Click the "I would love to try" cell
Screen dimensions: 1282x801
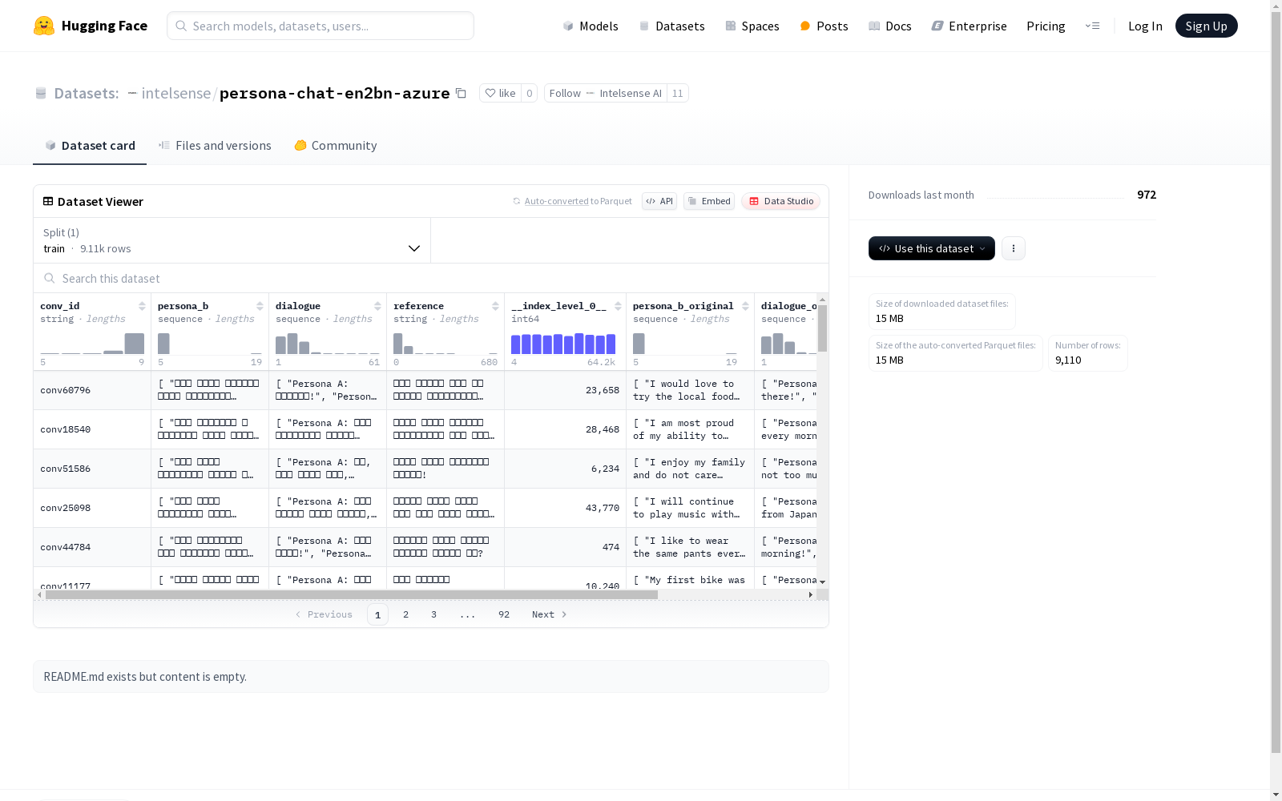tap(691, 390)
